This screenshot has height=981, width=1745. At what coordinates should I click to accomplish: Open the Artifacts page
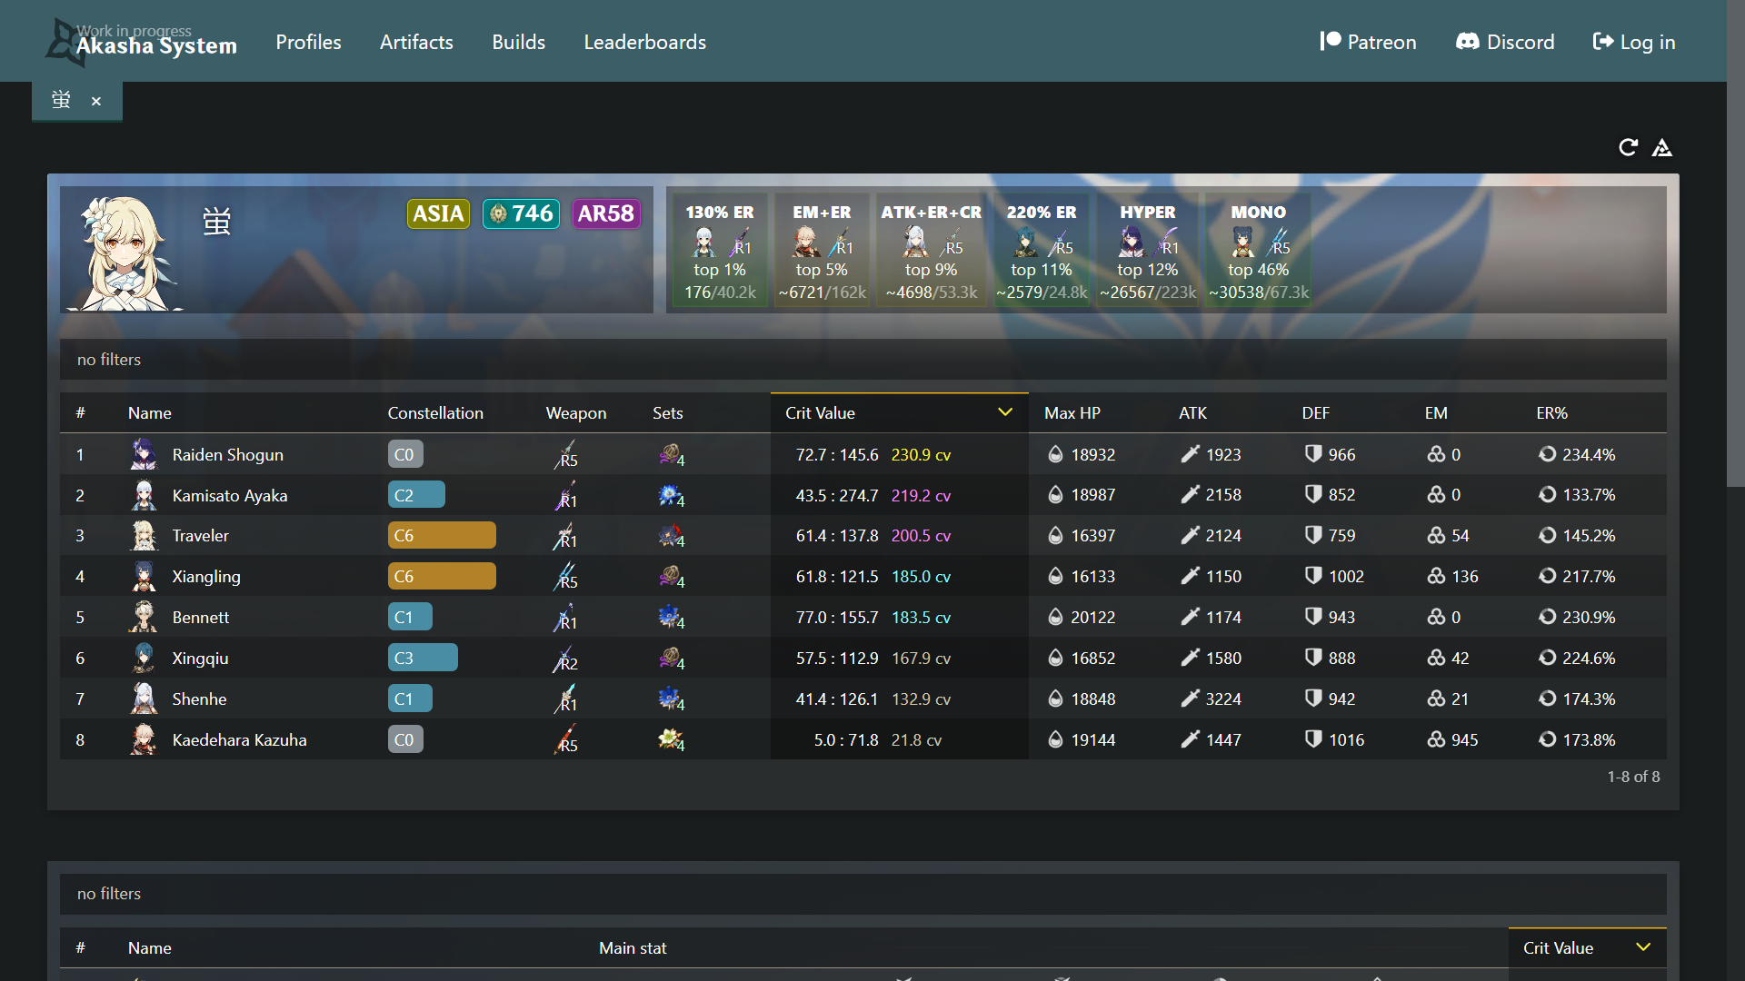[x=416, y=42]
